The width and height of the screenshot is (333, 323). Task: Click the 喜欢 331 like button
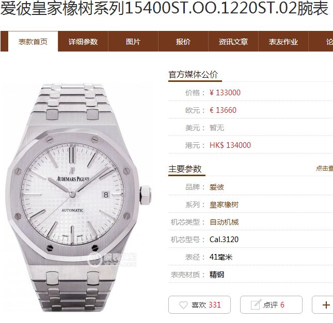(199, 305)
